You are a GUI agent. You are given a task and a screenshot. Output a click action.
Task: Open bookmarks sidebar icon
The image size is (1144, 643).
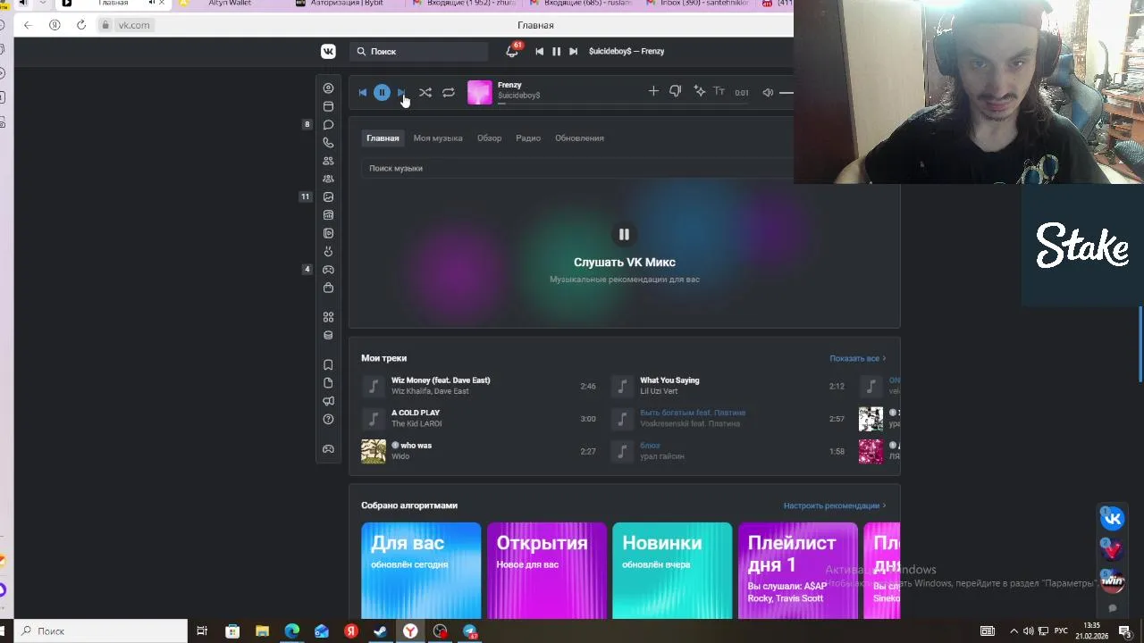click(328, 364)
